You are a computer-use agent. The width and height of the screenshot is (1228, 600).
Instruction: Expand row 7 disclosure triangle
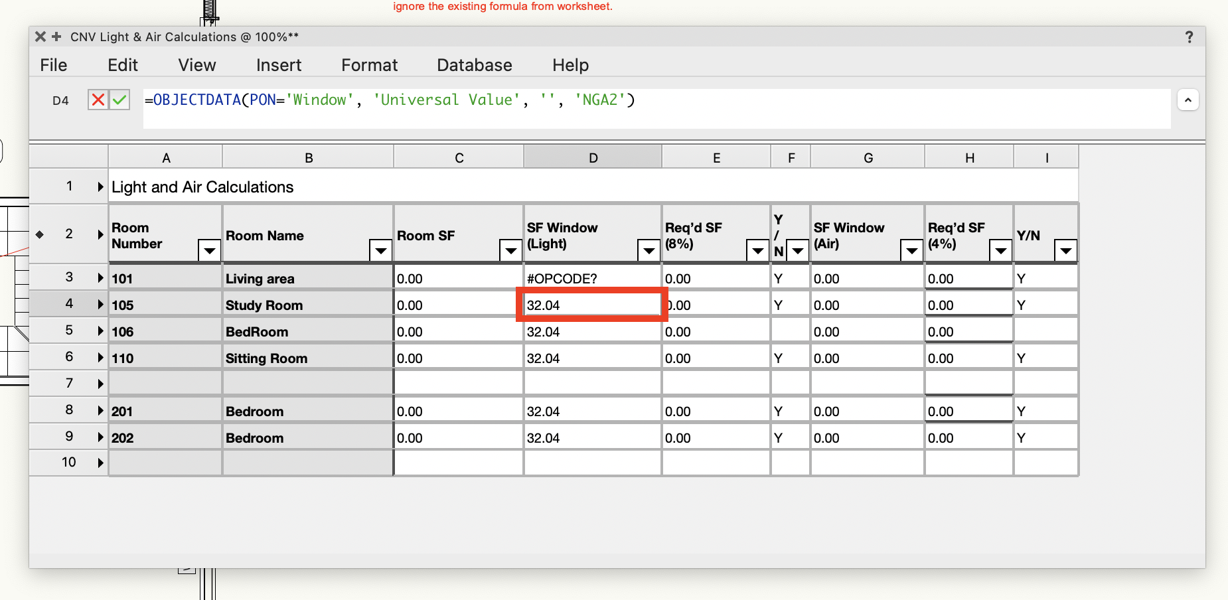[x=100, y=383]
